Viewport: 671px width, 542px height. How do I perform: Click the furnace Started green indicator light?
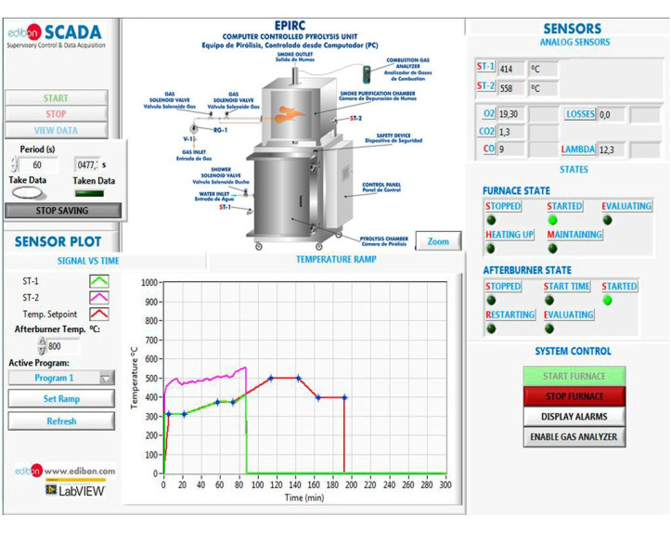(553, 220)
